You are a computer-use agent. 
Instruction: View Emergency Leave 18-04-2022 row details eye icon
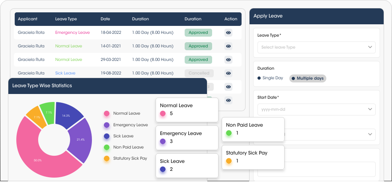pyautogui.click(x=228, y=33)
